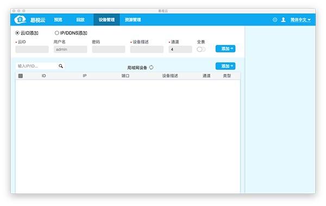This screenshot has width=326, height=206.
Task: Click the 端口 column header
Action: pyautogui.click(x=126, y=76)
